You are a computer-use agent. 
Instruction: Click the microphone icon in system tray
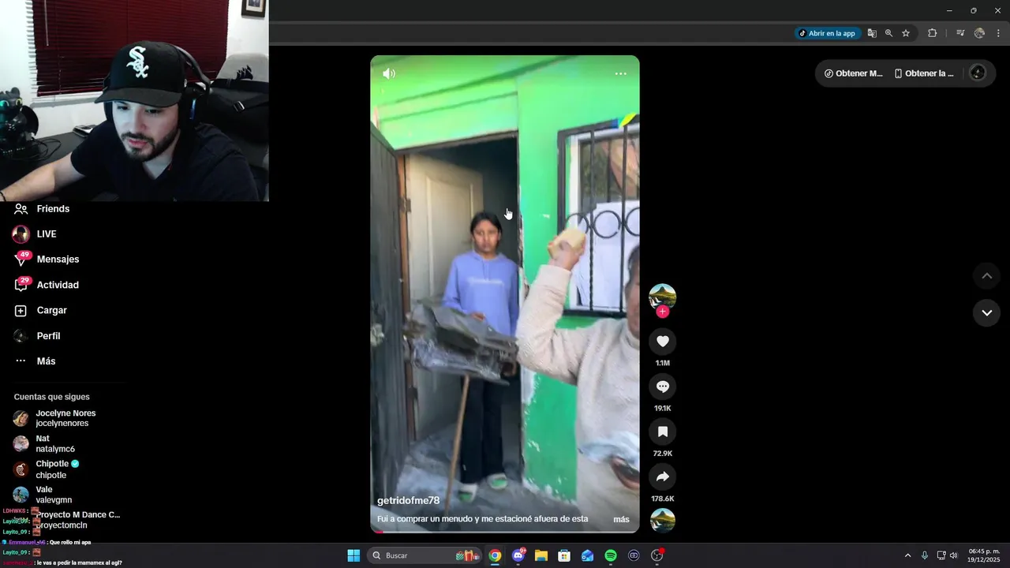pos(925,555)
